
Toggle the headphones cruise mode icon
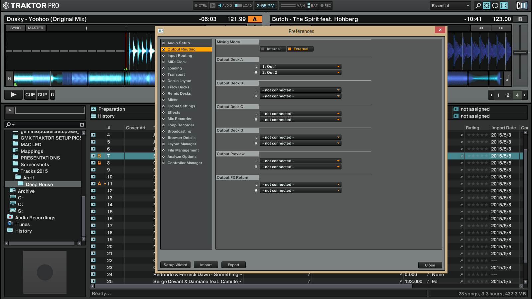(495, 5)
